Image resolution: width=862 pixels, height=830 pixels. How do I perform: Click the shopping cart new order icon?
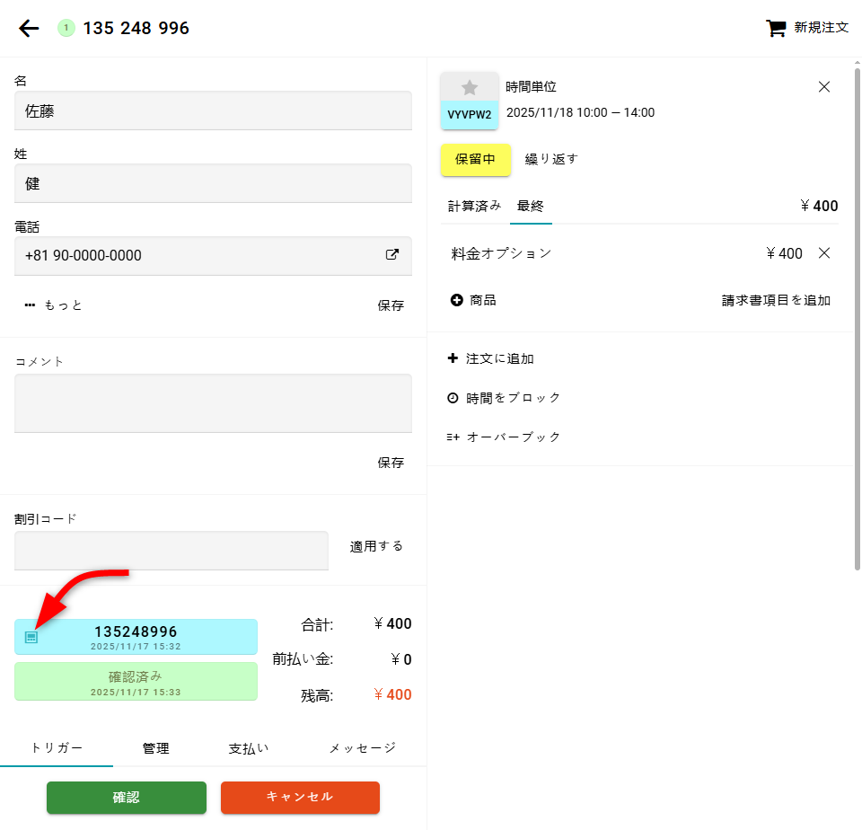click(775, 28)
